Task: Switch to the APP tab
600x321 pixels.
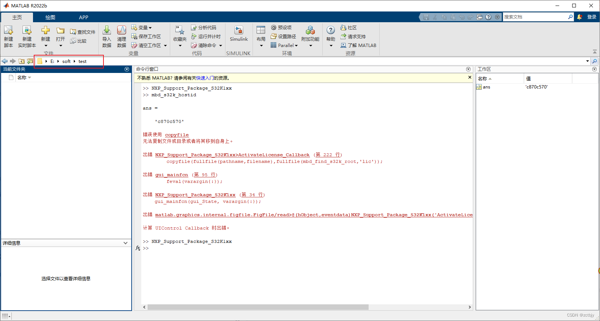Action: (x=84, y=17)
